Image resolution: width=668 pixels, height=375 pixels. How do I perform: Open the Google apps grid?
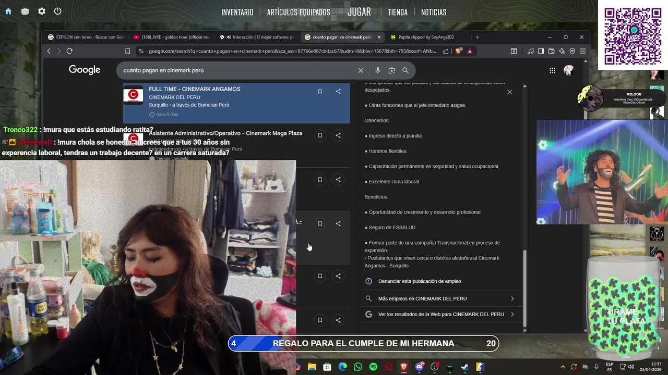tap(552, 70)
